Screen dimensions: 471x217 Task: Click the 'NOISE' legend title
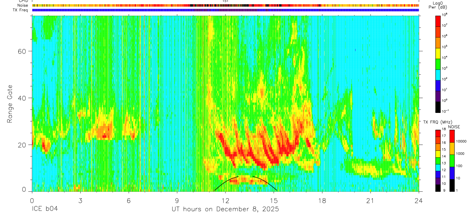click(x=454, y=127)
